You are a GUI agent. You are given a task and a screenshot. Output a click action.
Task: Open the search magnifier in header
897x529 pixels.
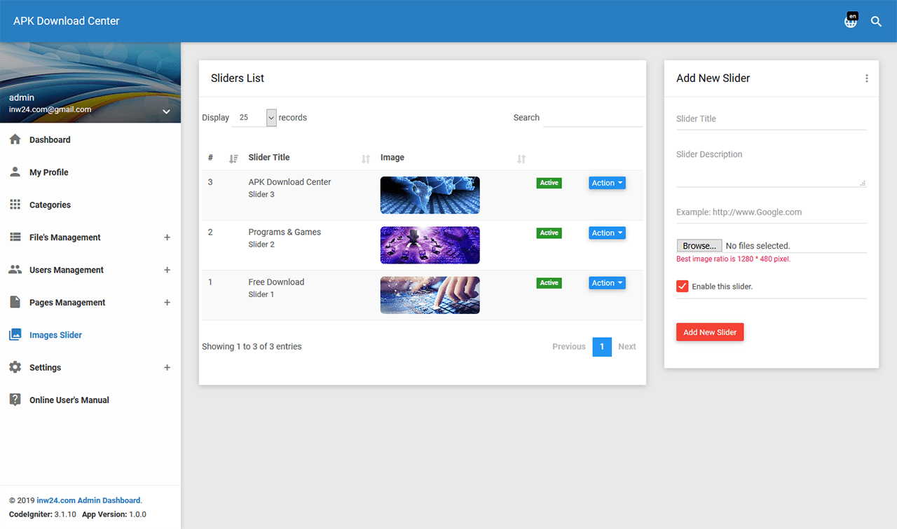876,21
